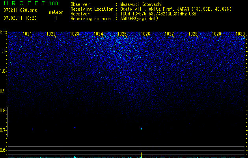Click the HROFFT title text

coord(24,3)
